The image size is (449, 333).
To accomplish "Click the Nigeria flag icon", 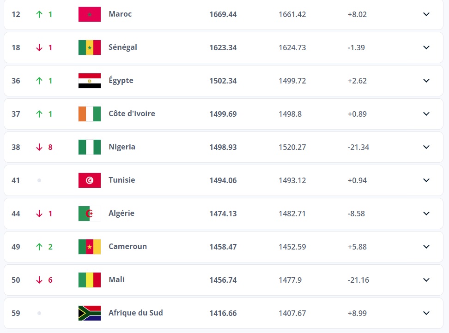I will point(90,147).
